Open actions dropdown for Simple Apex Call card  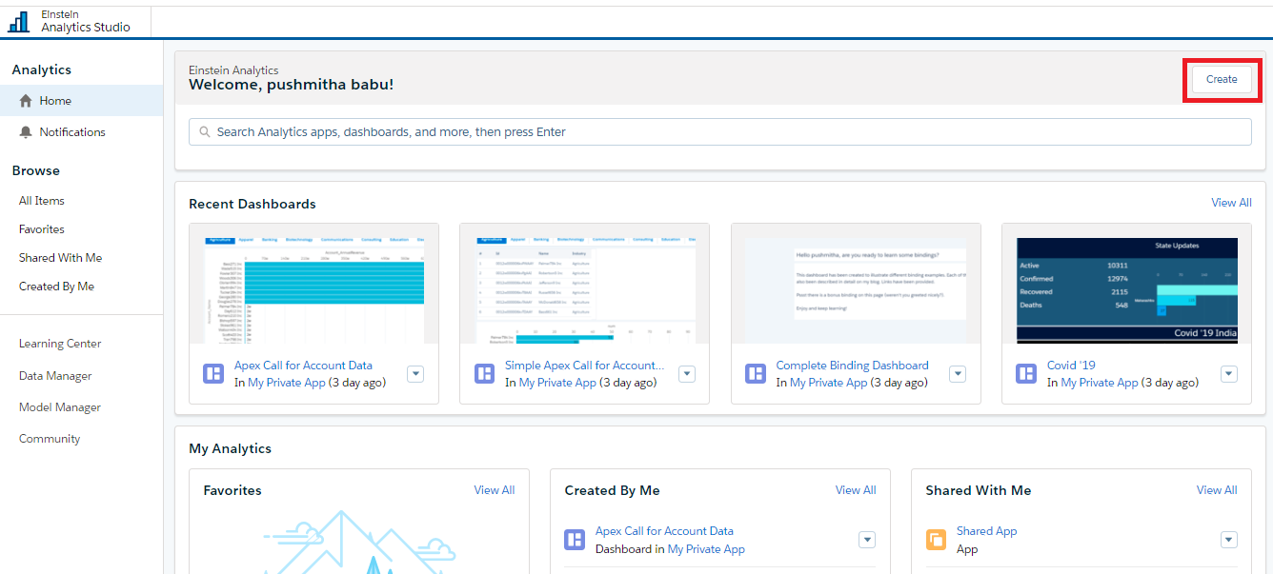click(687, 374)
